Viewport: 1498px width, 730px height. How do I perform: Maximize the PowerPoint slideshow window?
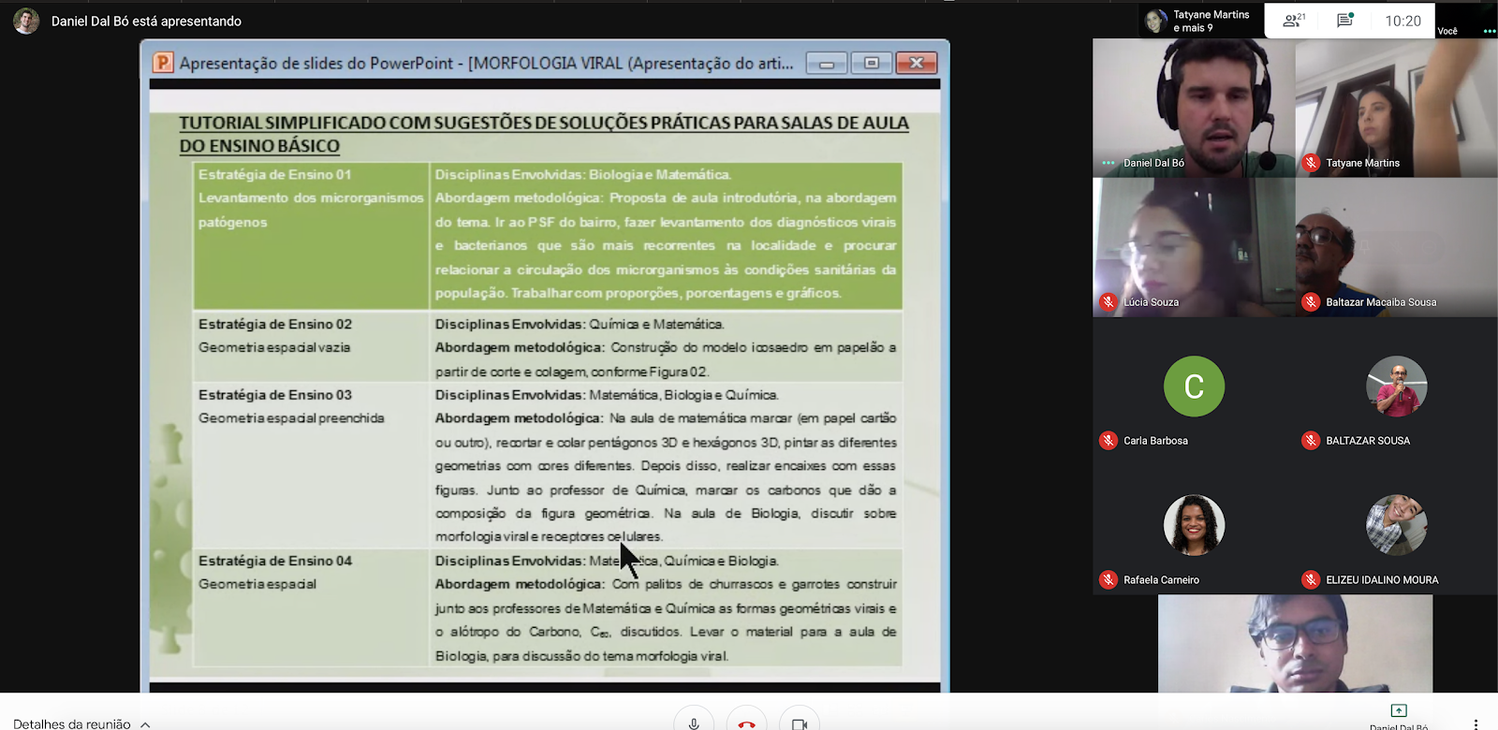[x=872, y=63]
